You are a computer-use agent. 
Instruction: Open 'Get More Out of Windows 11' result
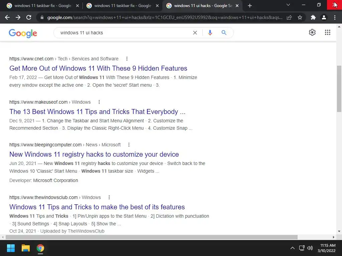click(98, 68)
